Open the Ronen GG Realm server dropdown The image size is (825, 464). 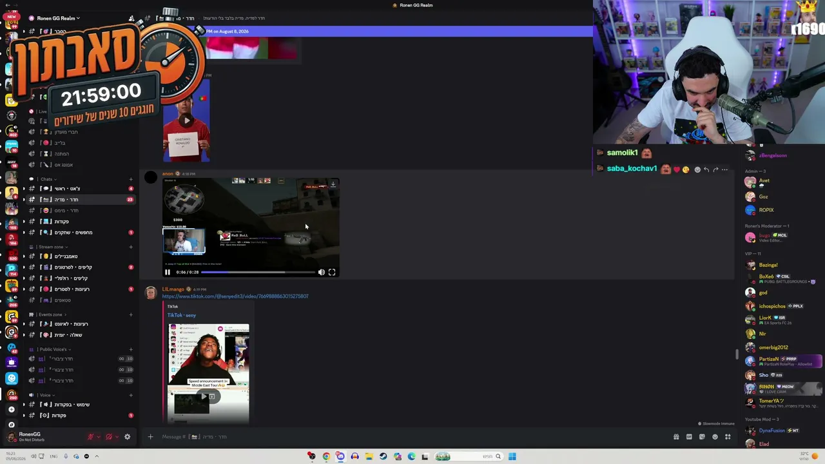[58, 18]
